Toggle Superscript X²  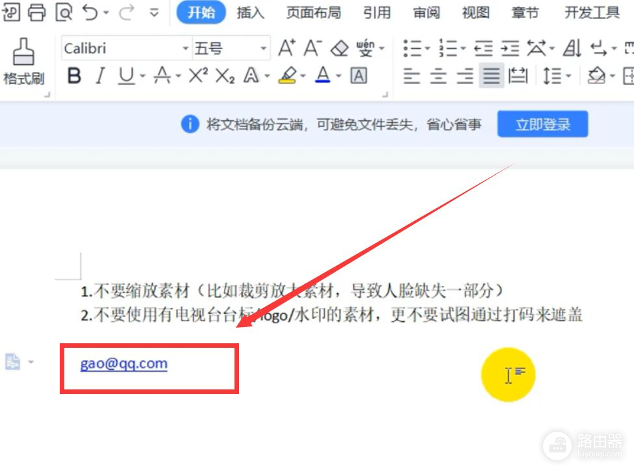pyautogui.click(x=198, y=75)
